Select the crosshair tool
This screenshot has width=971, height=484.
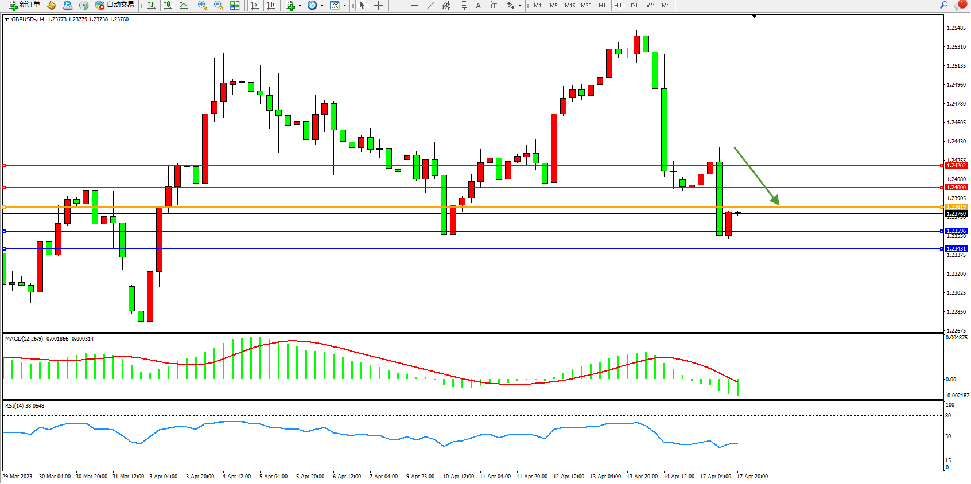tap(379, 5)
